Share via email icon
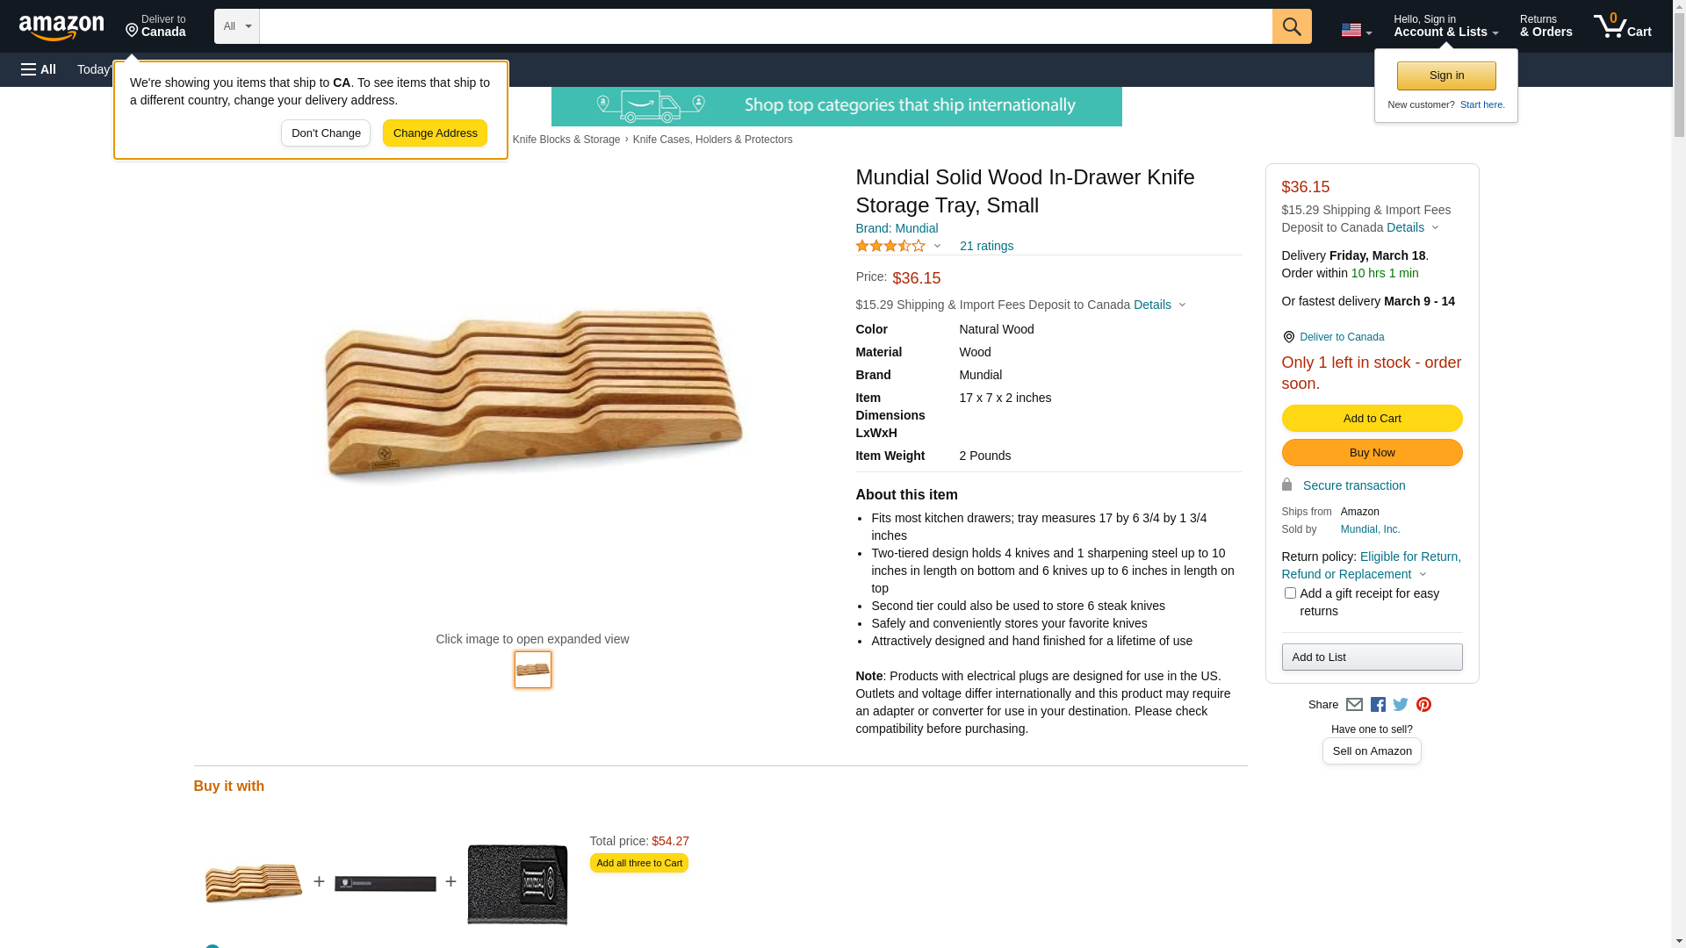1686x948 pixels. [x=1354, y=705]
